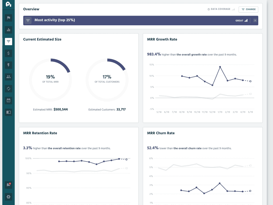This screenshot has height=205, width=273.
Task: Click the lightning bolt sidebar icon
Action: pyautogui.click(x=9, y=65)
